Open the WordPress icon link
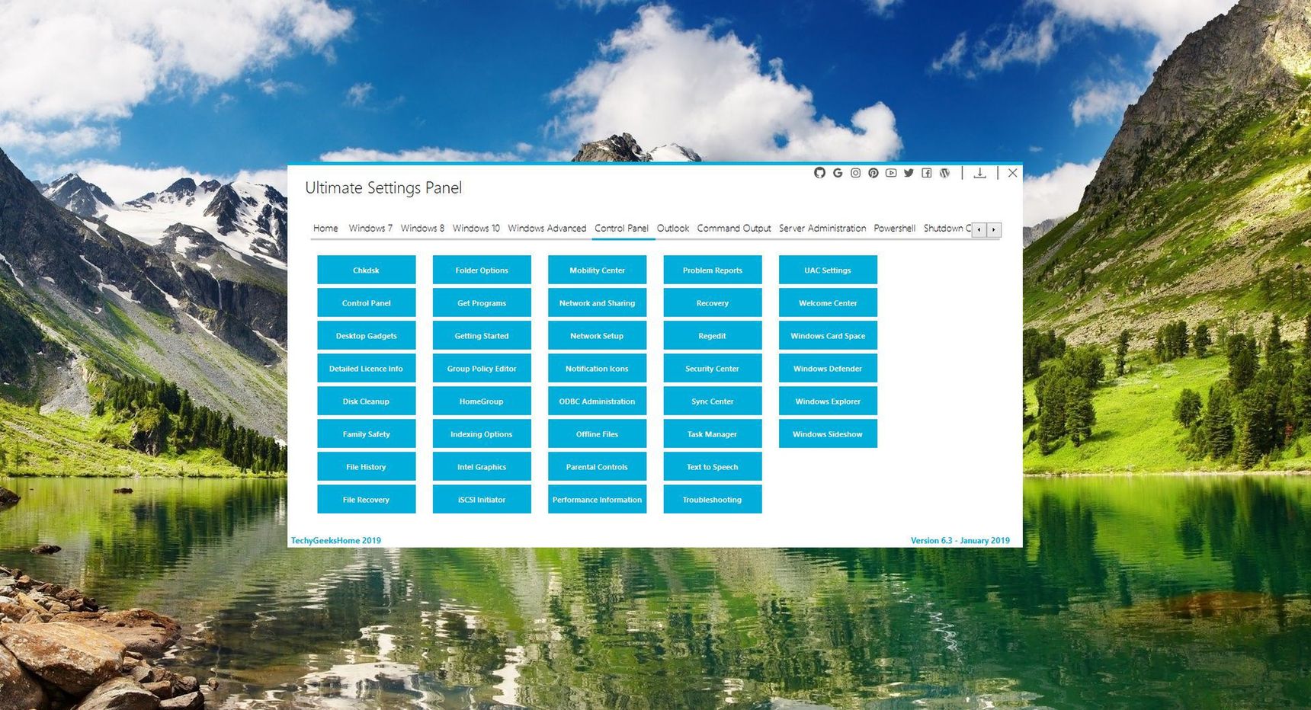 945,173
